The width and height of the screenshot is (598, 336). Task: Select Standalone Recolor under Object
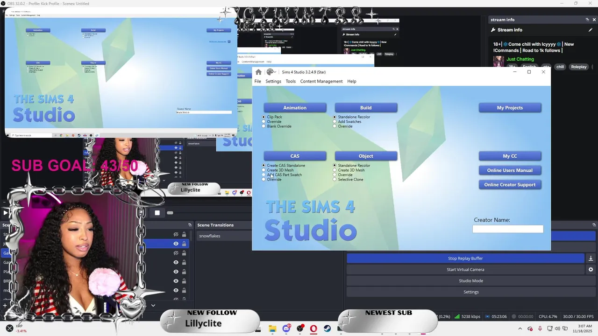coord(335,166)
